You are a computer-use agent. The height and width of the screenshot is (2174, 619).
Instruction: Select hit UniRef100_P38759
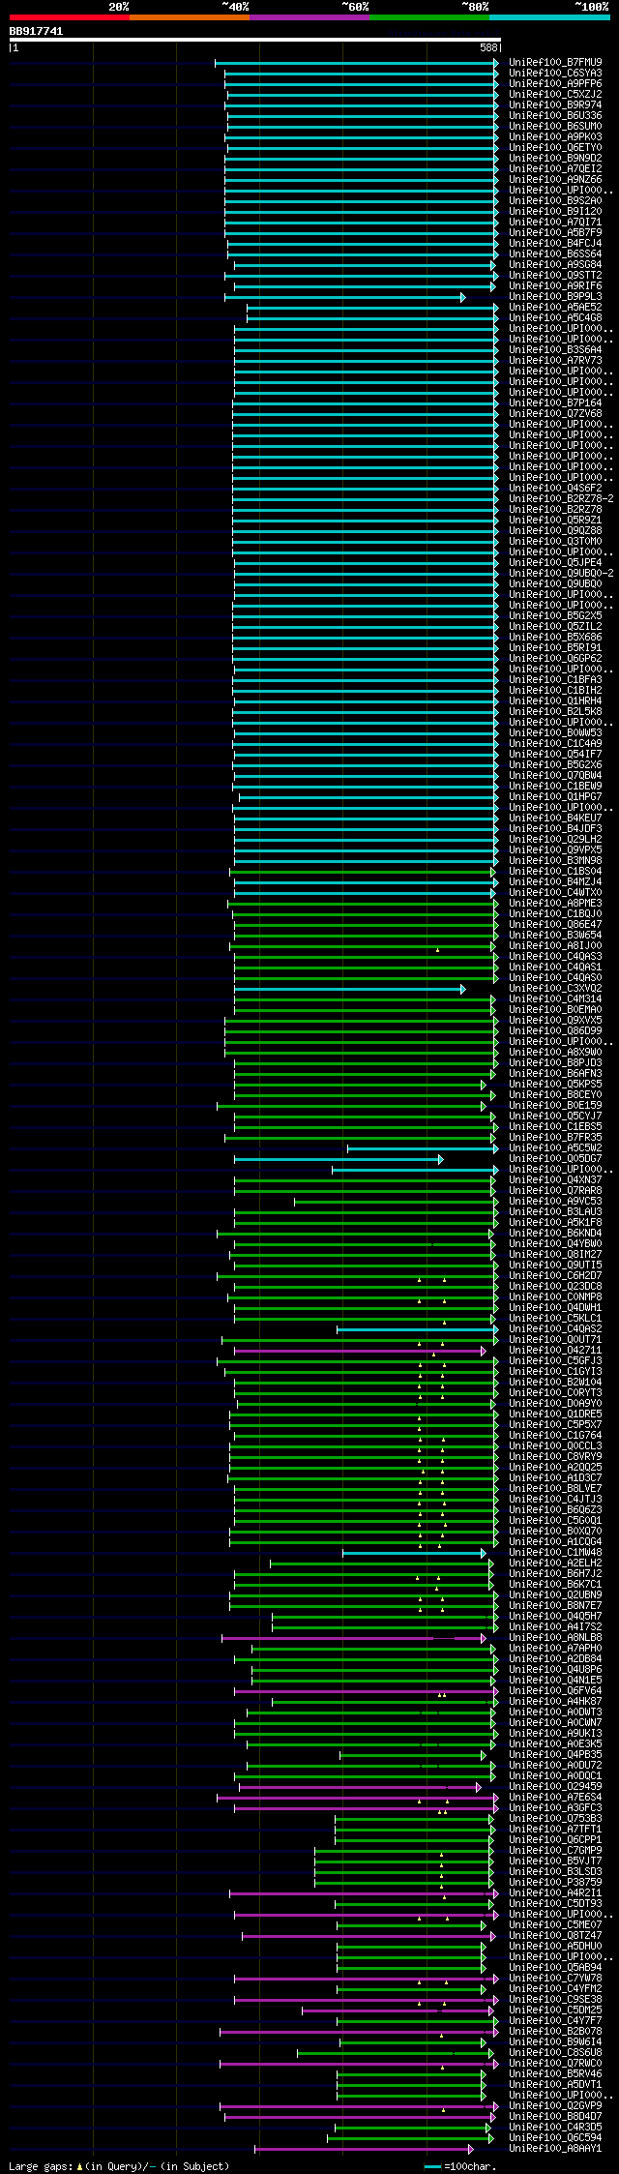(x=555, y=1882)
